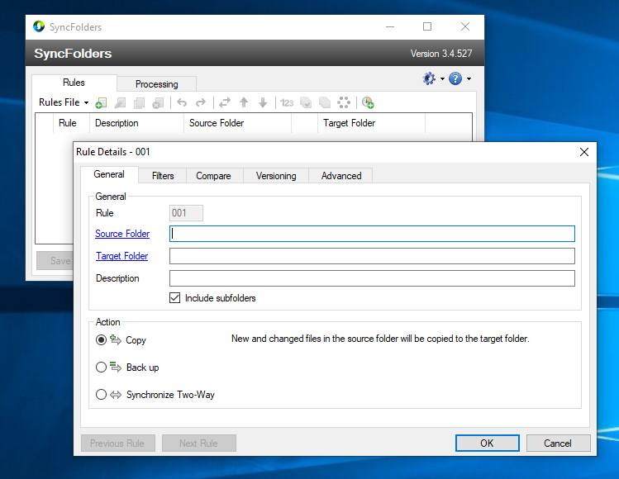
Task: Confirm the rule with the OK button
Action: pos(487,443)
